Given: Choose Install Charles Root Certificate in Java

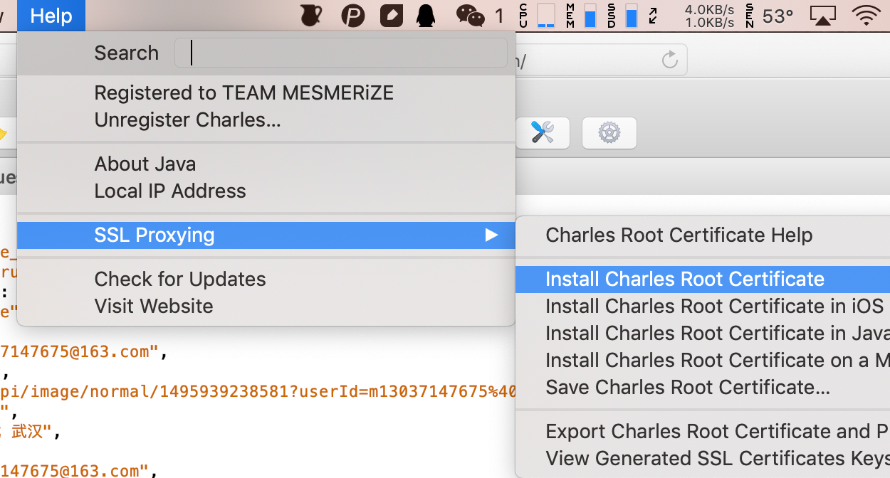Looking at the screenshot, I should (x=703, y=334).
